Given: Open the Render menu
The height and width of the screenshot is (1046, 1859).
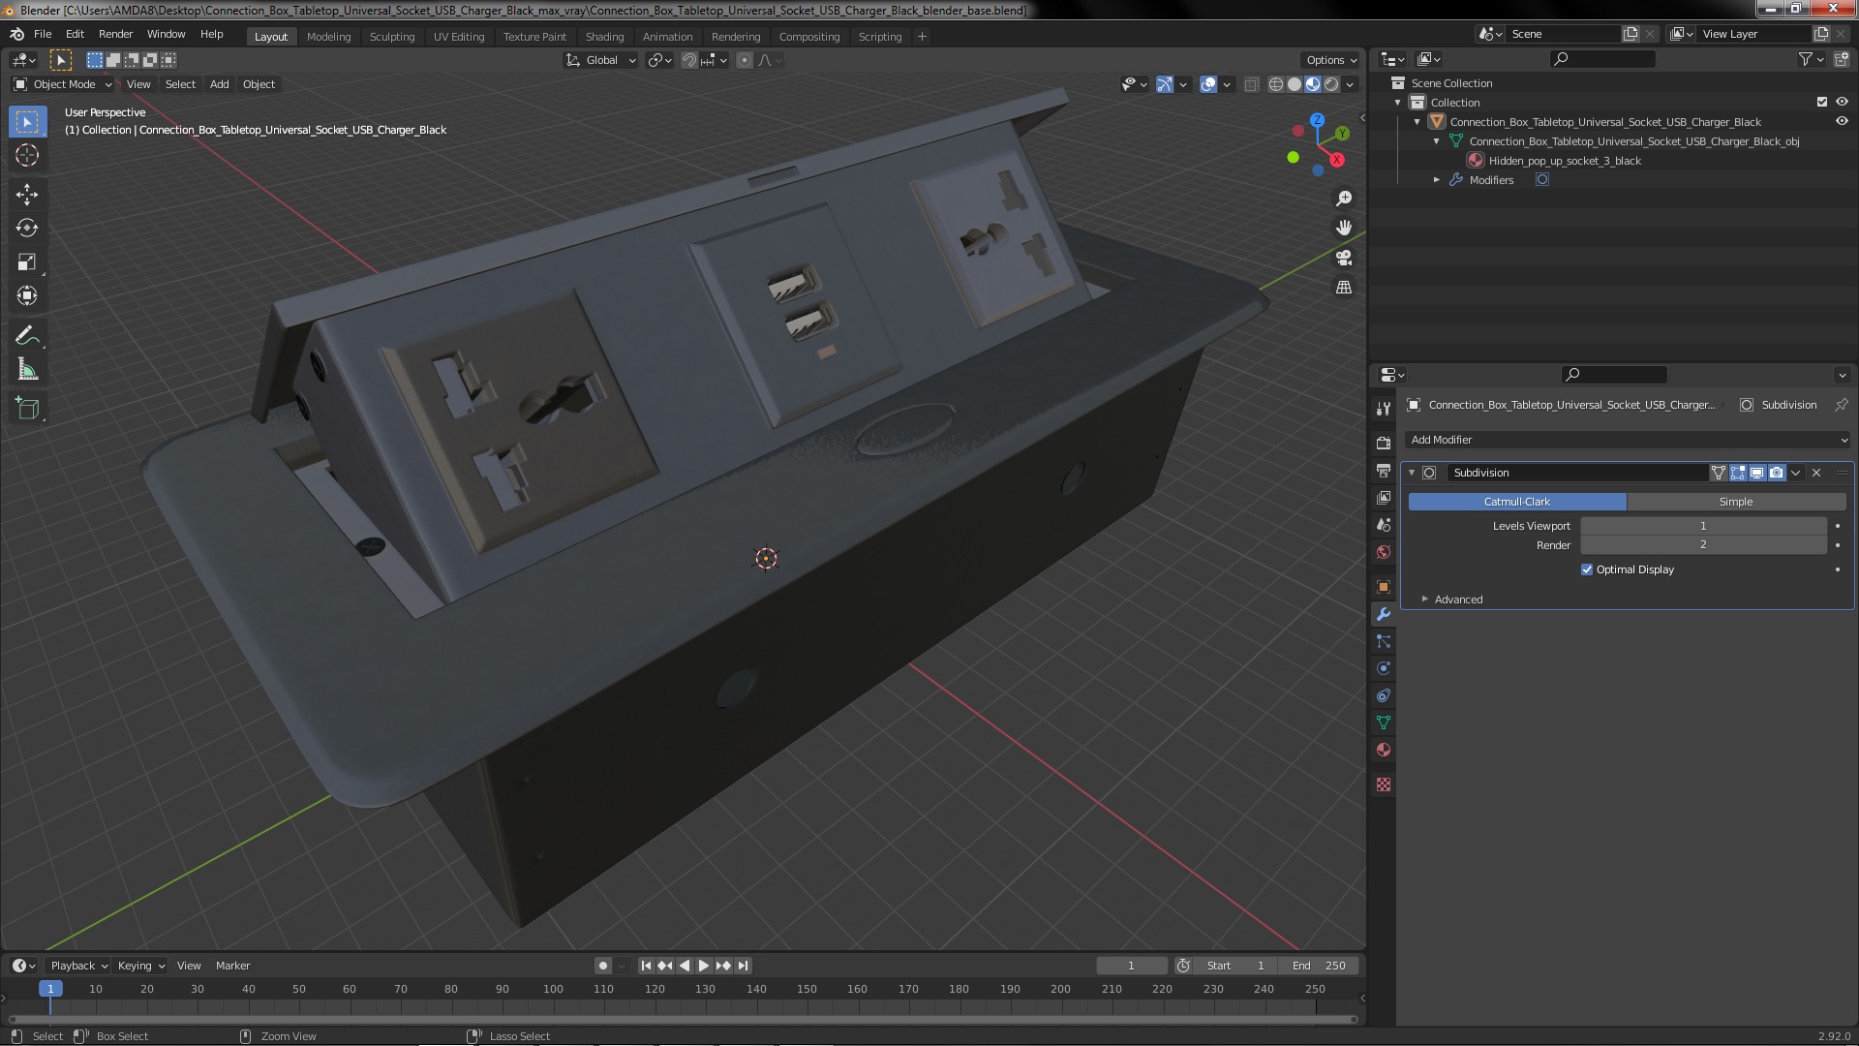Looking at the screenshot, I should tap(115, 34).
